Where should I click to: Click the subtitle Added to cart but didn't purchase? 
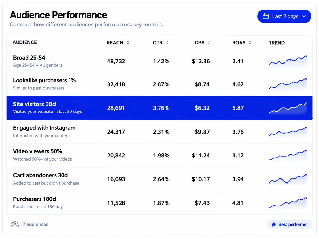click(x=46, y=183)
